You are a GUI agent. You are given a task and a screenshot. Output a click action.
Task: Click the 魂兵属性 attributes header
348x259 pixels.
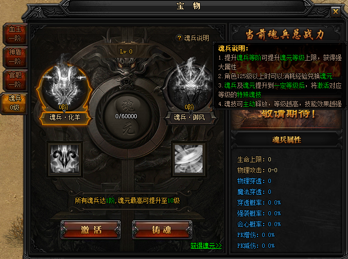point(286,140)
